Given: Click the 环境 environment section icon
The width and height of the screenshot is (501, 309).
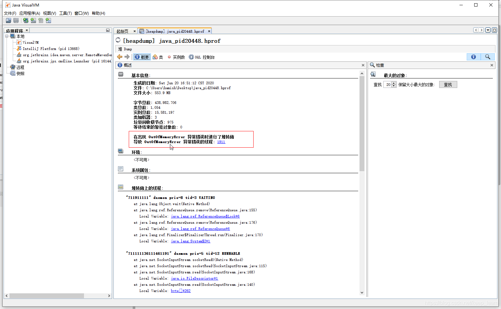Looking at the screenshot, I should [x=121, y=151].
